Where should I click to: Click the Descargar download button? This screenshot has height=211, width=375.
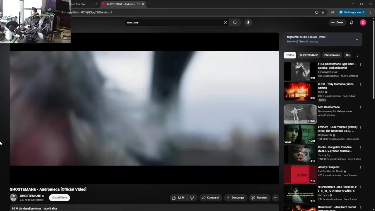(x=235, y=198)
